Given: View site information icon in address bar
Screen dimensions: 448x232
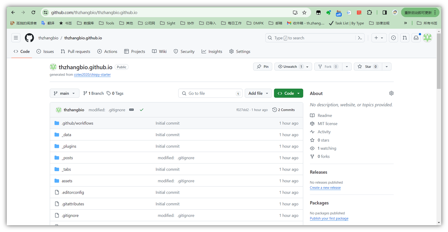Looking at the screenshot, I should point(46,13).
